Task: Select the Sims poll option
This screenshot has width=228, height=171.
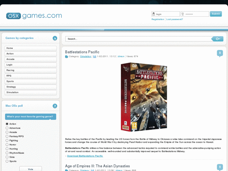Action: (7, 157)
